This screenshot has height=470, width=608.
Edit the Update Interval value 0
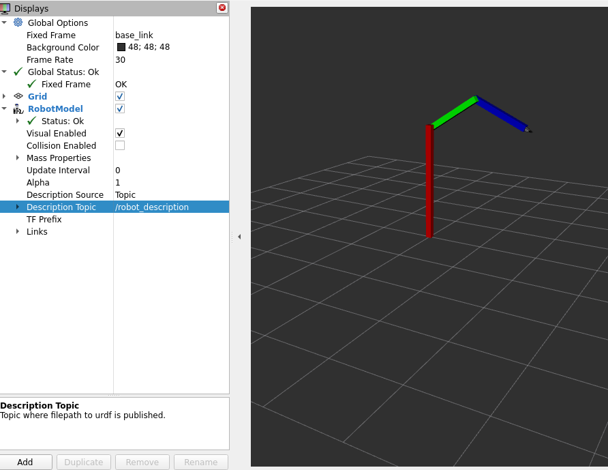click(118, 171)
